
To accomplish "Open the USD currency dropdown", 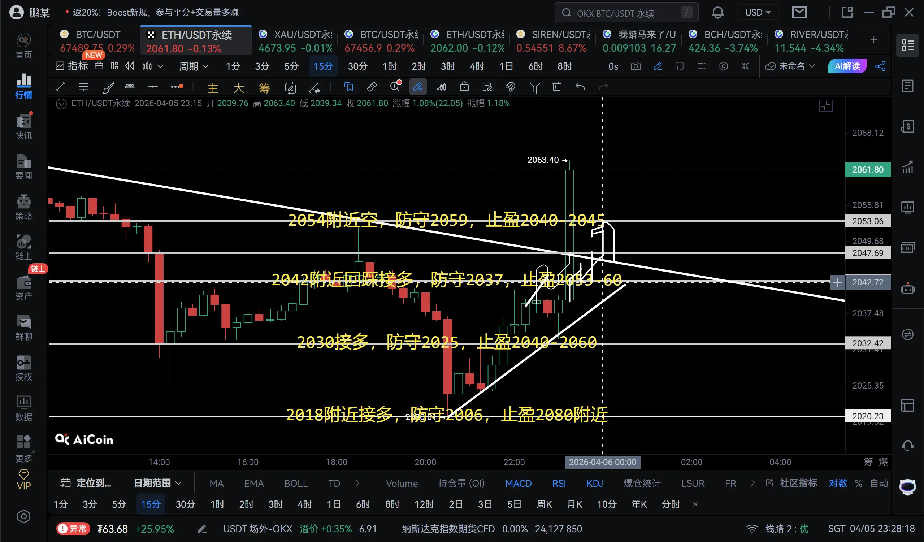I will (758, 13).
